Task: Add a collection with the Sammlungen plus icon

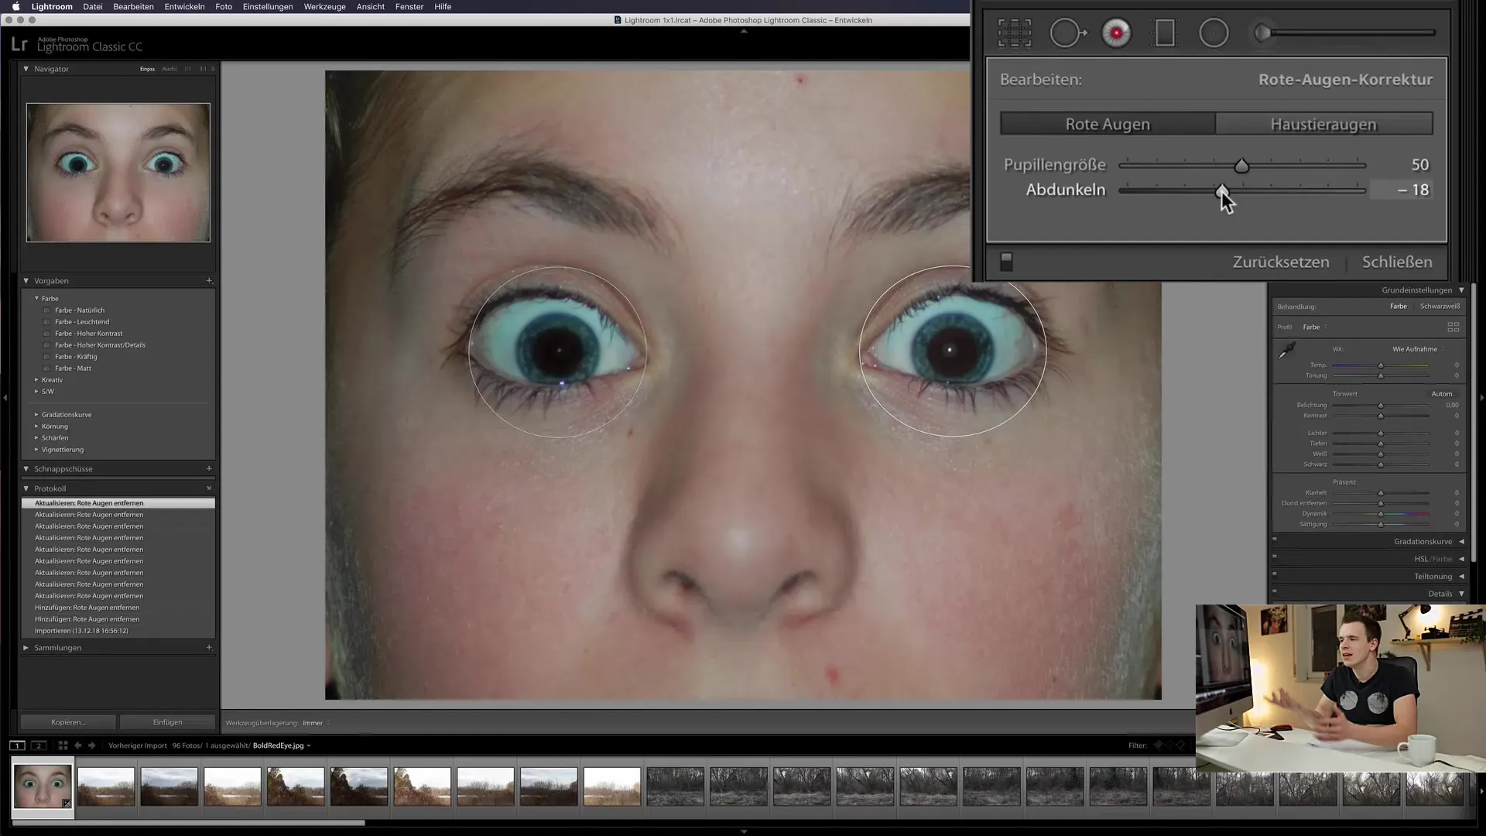Action: point(209,647)
